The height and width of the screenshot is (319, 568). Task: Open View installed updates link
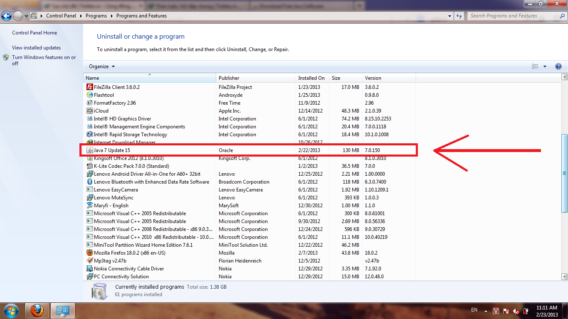point(36,48)
